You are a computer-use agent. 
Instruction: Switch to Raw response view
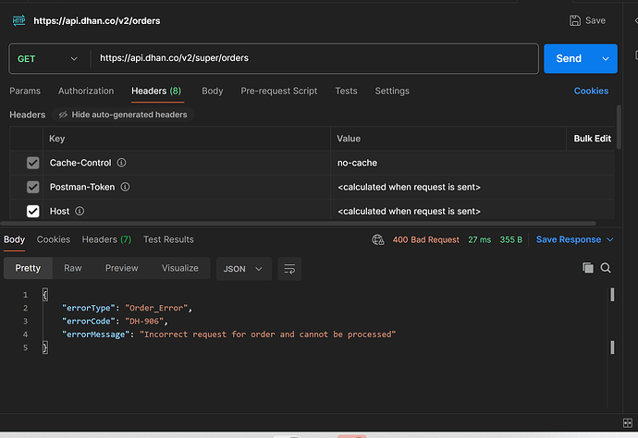click(x=73, y=268)
